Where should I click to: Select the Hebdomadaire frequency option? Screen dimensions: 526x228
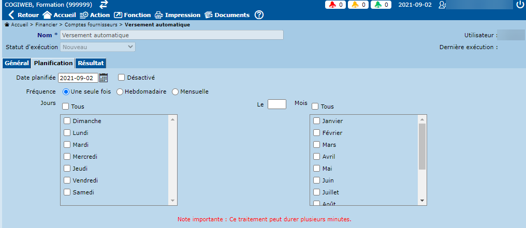tap(120, 92)
